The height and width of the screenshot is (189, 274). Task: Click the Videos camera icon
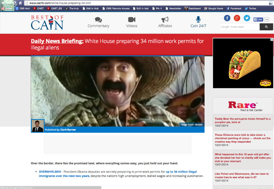(132, 20)
